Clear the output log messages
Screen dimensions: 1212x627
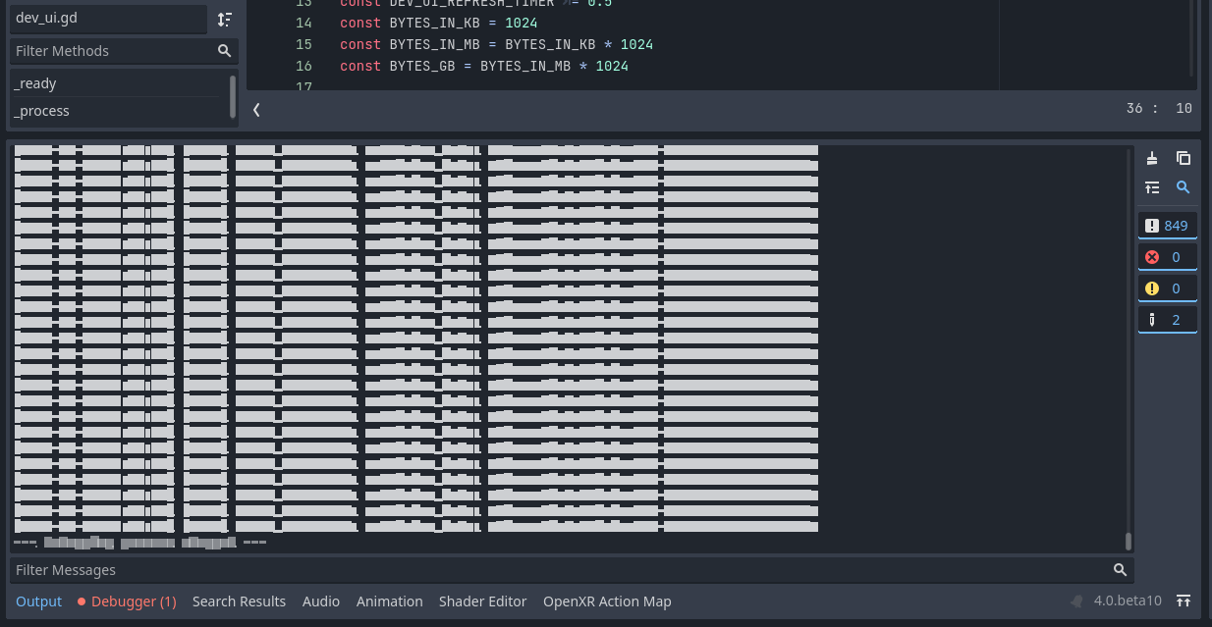1152,158
